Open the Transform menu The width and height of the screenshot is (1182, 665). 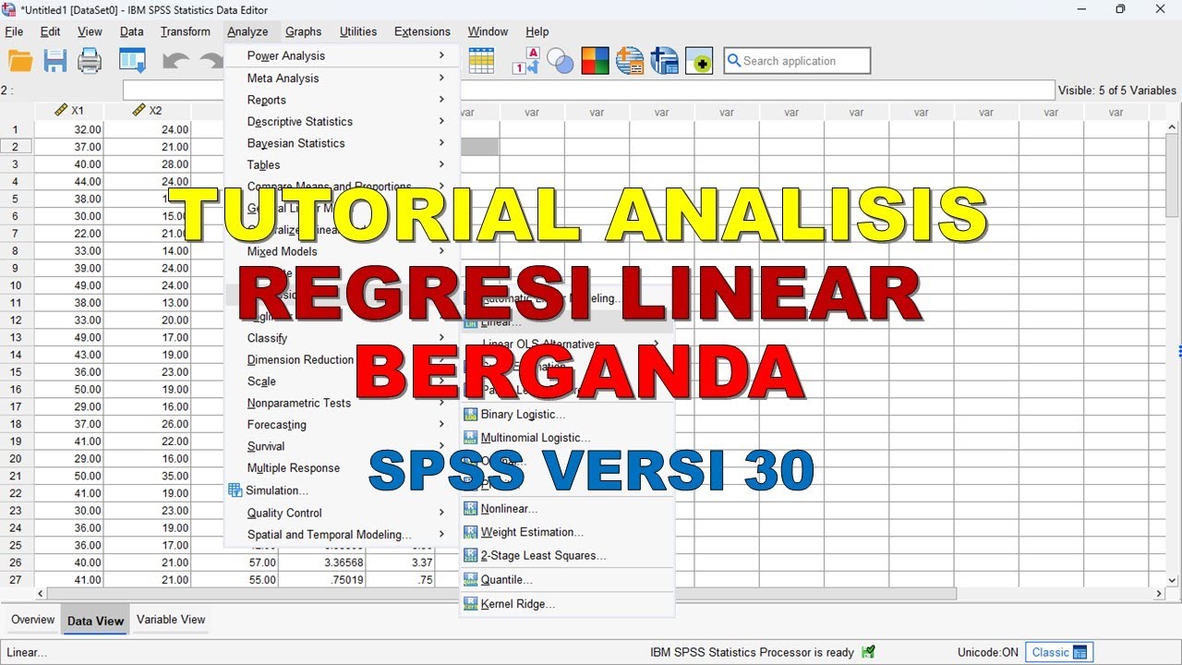[x=185, y=31]
